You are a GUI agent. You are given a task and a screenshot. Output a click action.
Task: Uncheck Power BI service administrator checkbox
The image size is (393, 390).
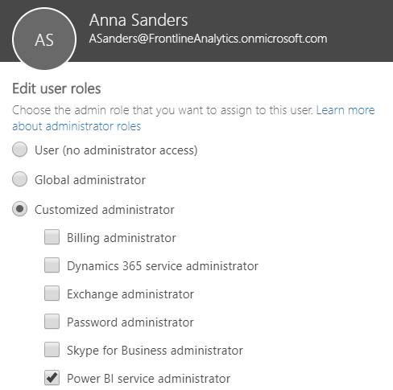tap(52, 378)
